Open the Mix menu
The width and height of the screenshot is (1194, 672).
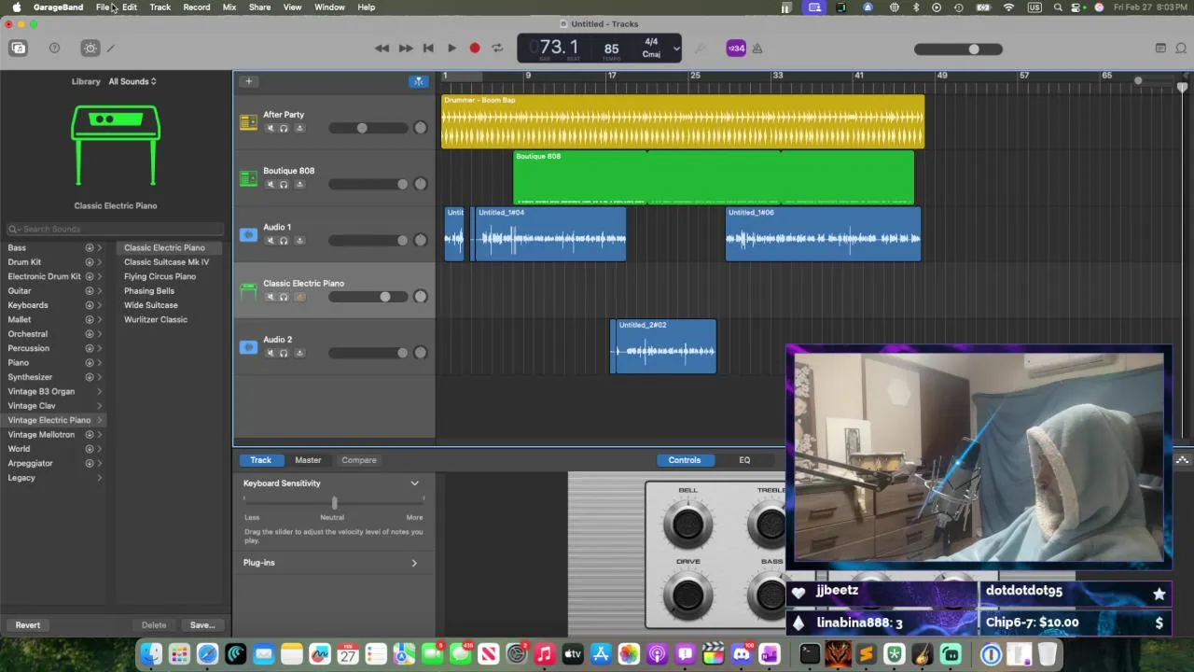229,7
